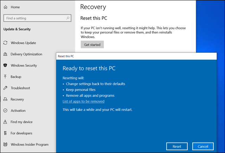This screenshot has height=153, width=225.
Task: Click the Get started button
Action: tap(92, 44)
